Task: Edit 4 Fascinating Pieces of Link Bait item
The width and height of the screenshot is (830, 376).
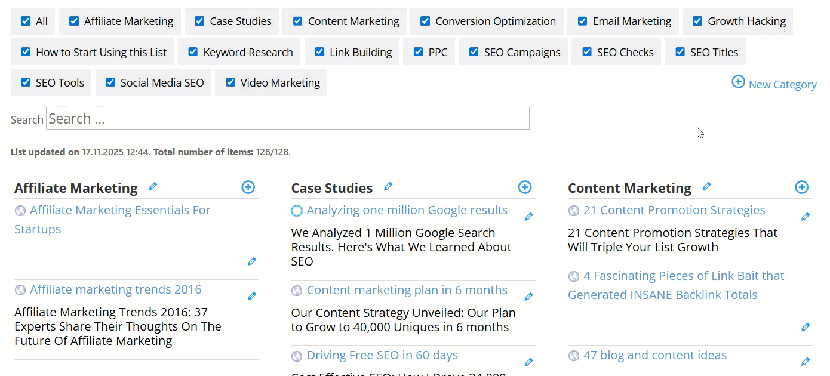Action: 806,327
